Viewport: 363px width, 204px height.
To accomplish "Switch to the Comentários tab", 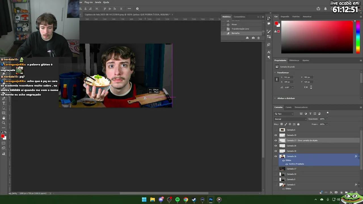I will (239, 17).
